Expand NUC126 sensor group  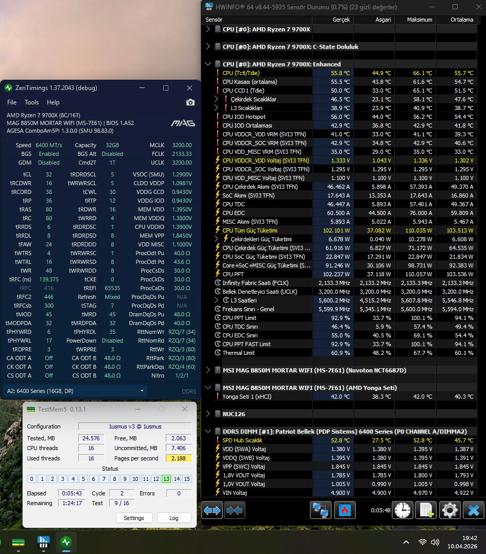click(208, 414)
